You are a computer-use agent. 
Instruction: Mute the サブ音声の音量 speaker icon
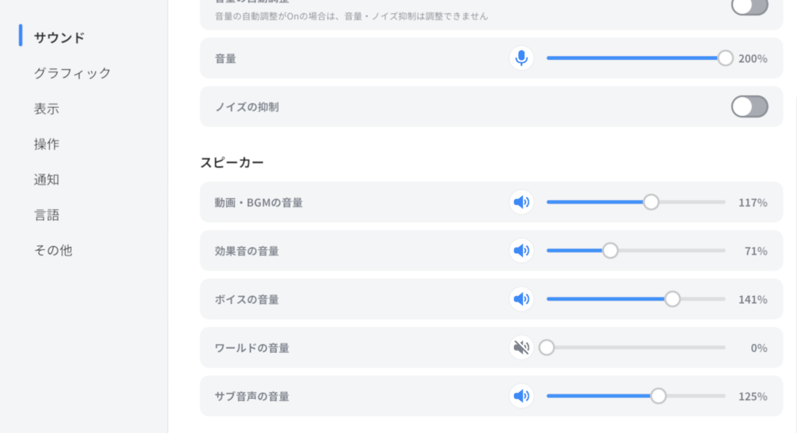[521, 396]
